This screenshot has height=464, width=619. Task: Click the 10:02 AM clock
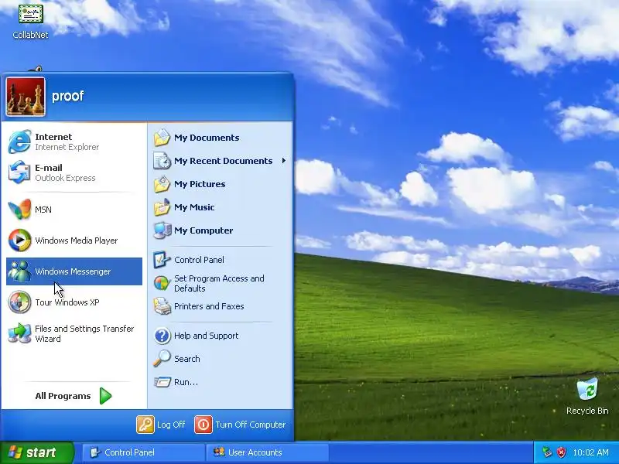point(590,452)
